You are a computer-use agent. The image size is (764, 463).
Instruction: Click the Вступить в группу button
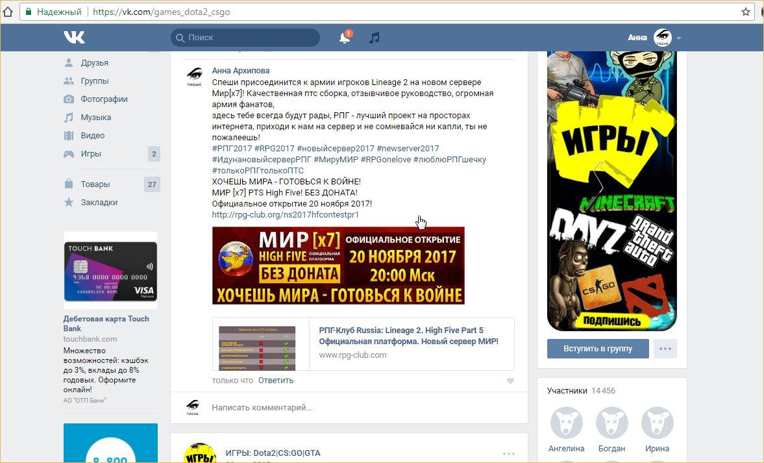[598, 349]
